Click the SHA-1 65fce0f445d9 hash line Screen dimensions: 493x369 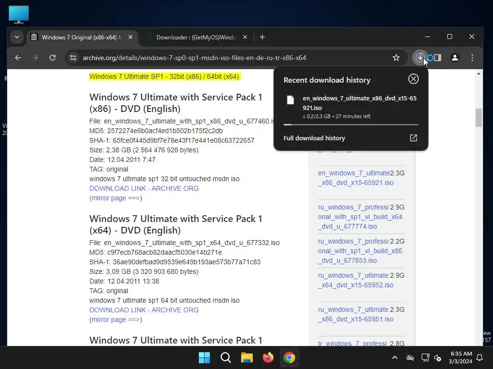pyautogui.click(x=172, y=141)
